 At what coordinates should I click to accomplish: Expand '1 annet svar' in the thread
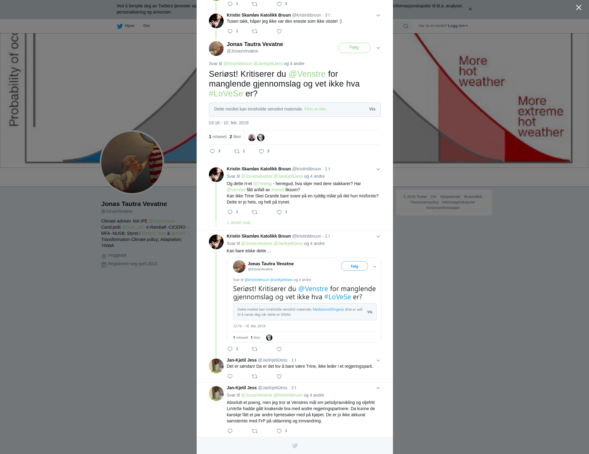pos(239,223)
